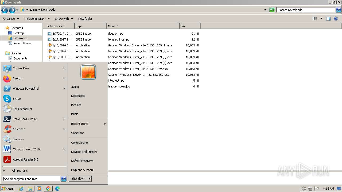Click the search icon in Explorer
This screenshot has height=192, width=342.
(x=339, y=10)
